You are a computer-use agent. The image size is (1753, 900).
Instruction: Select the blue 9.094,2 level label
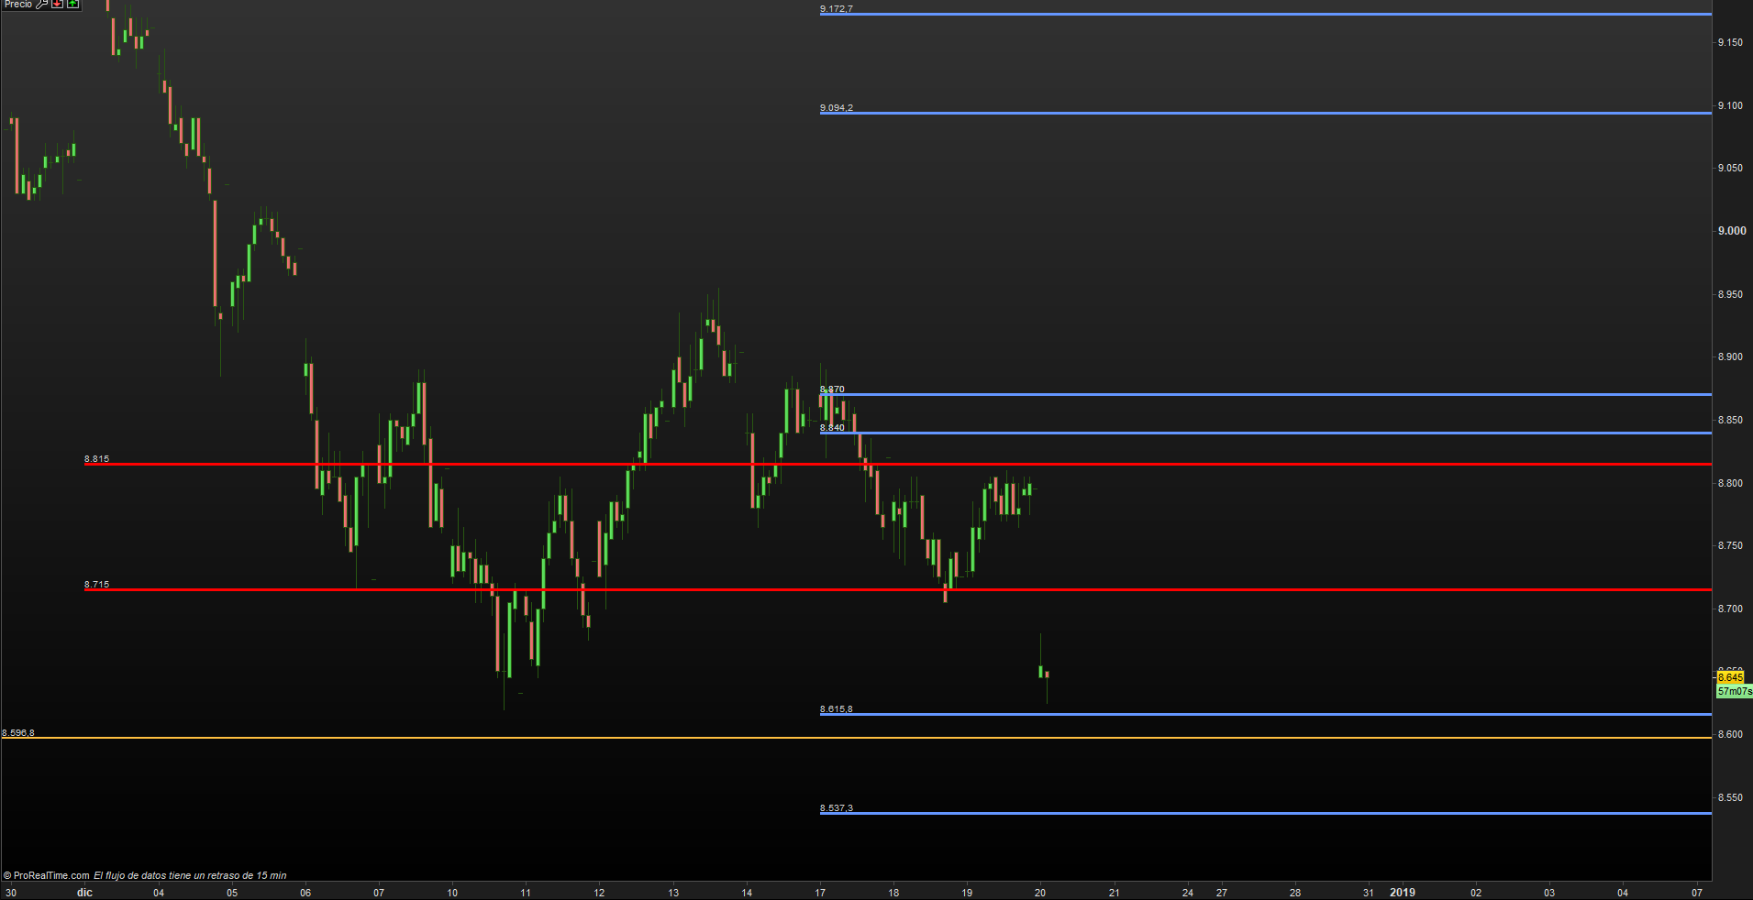(836, 108)
